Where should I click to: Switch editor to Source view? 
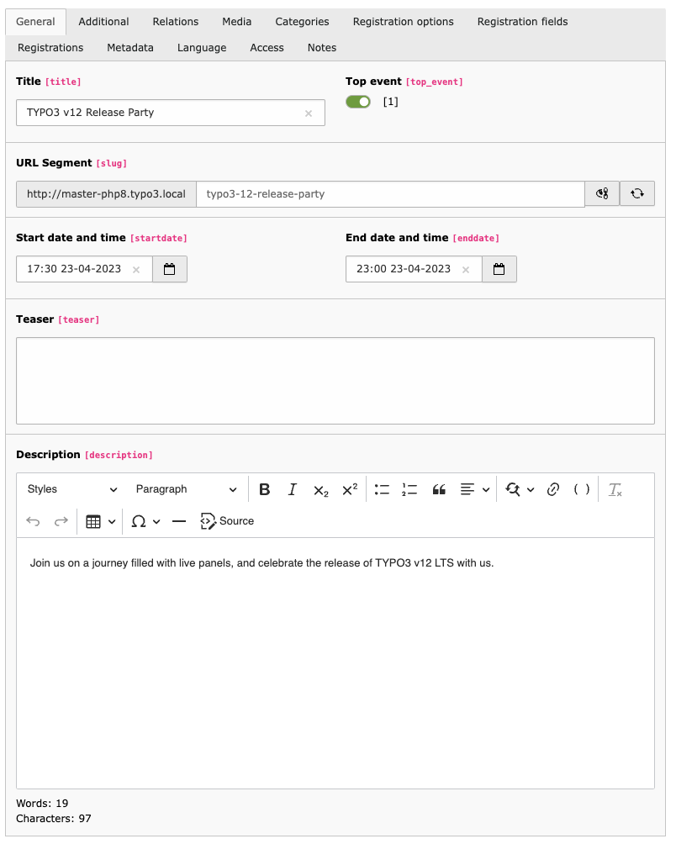[227, 521]
